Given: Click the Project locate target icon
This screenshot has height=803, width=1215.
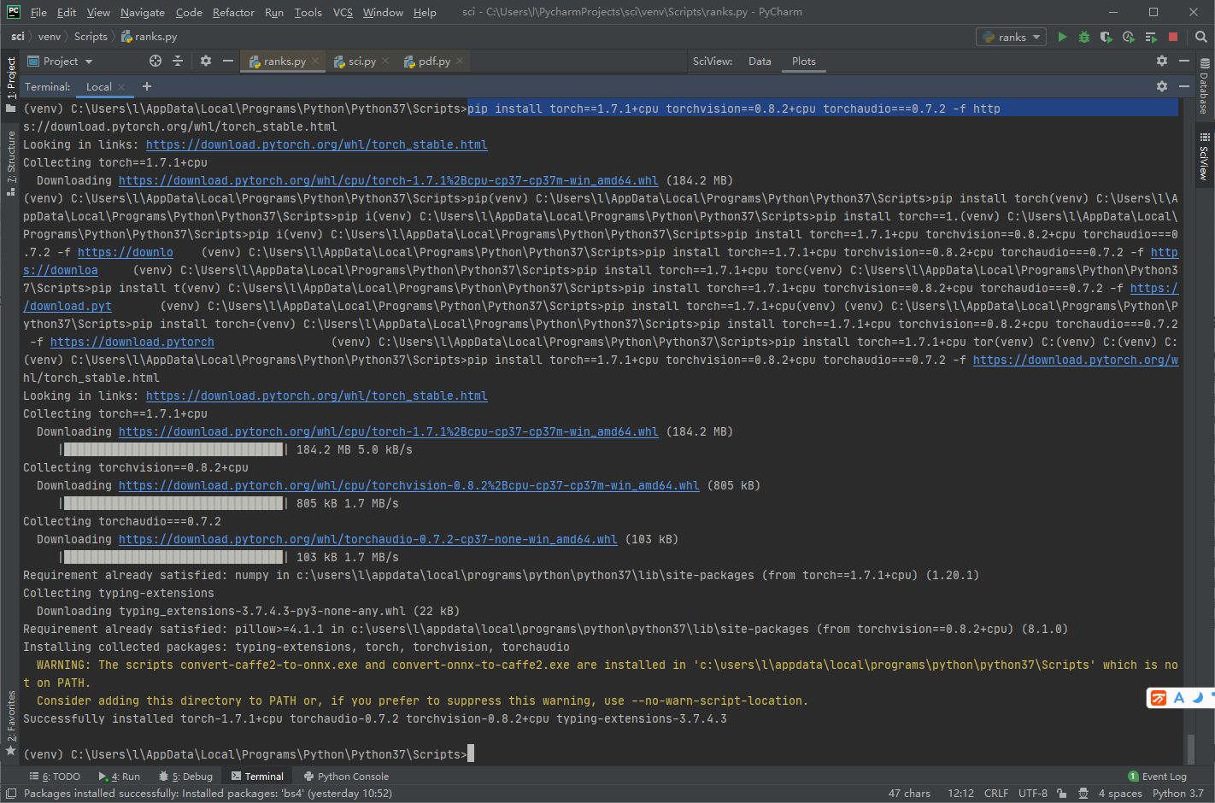Looking at the screenshot, I should (x=156, y=61).
